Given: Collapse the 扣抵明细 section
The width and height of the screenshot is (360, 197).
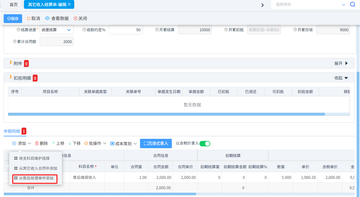Looking at the screenshot, I should pos(341,78).
